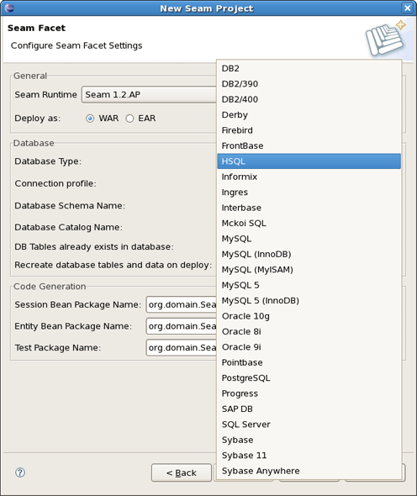Select the EAR deploy radio button
The width and height of the screenshot is (417, 496).
coord(129,119)
